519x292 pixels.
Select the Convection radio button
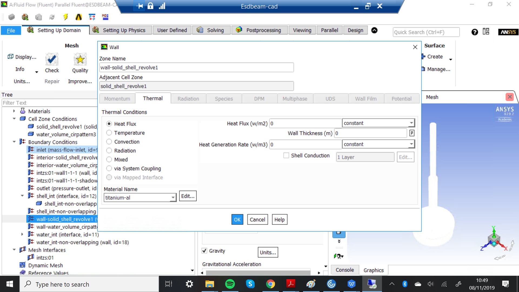click(x=109, y=142)
